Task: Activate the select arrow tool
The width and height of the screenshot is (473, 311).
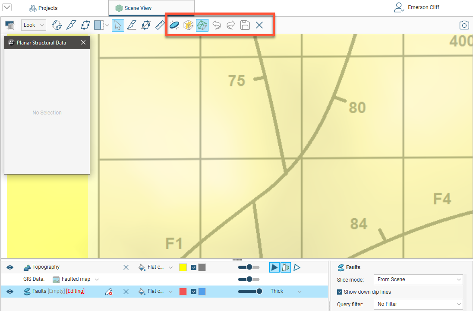Action: [x=118, y=25]
